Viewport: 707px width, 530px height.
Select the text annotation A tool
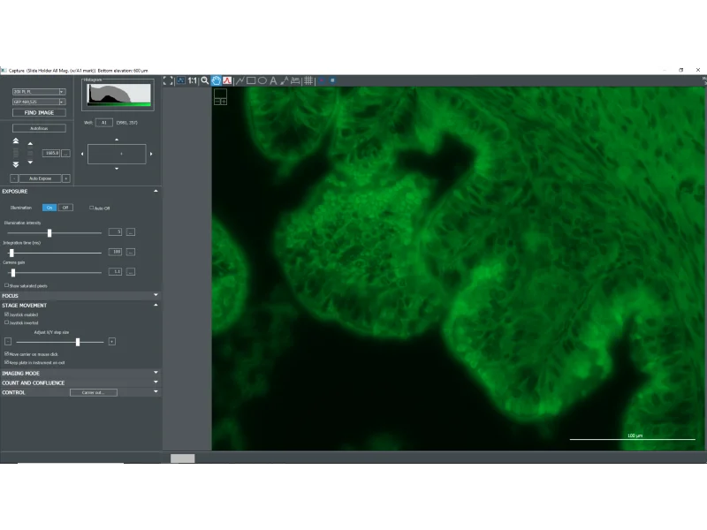273,80
